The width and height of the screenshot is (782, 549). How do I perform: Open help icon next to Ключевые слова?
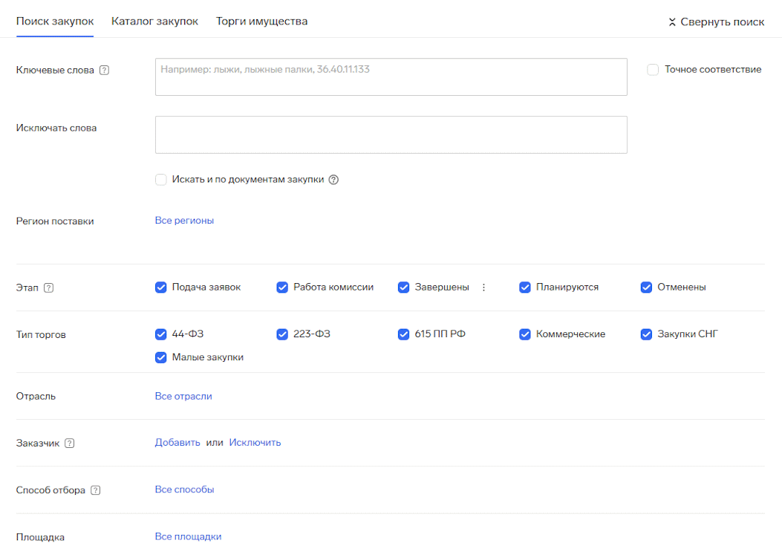pyautogui.click(x=104, y=70)
